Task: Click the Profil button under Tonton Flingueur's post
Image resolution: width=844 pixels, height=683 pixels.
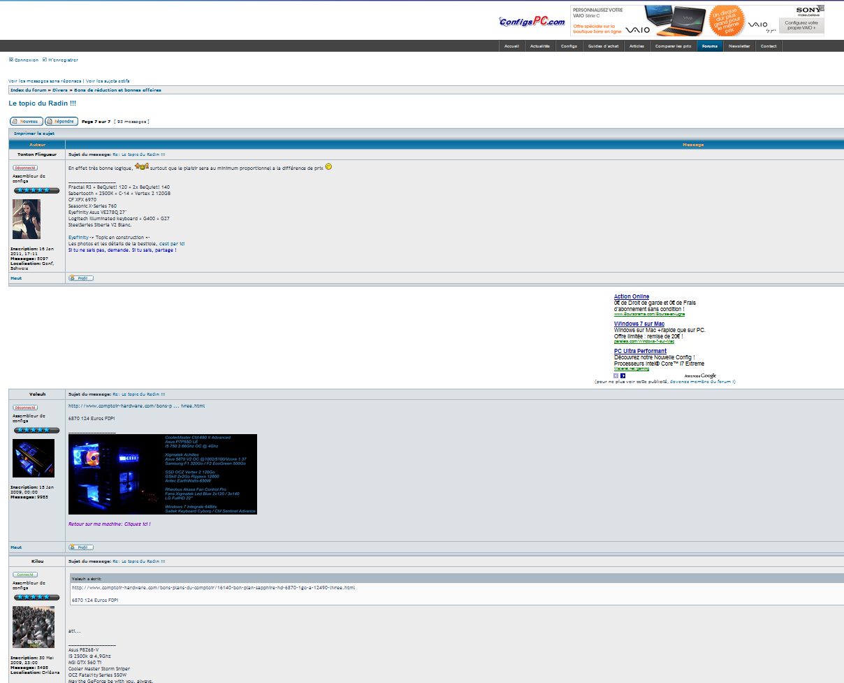Action: pos(81,278)
